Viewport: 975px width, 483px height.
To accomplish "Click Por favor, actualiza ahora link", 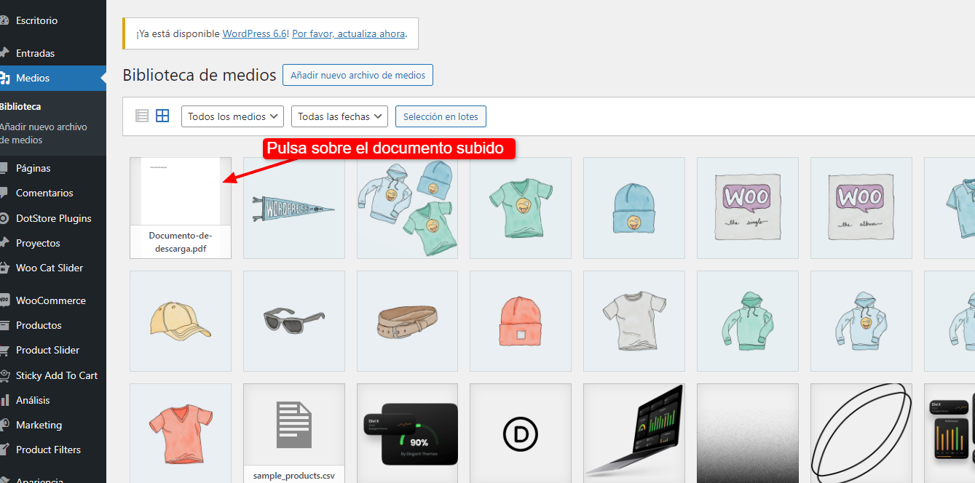I will point(348,33).
